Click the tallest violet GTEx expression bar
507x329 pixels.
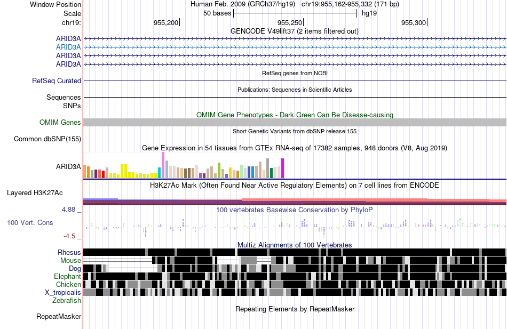coord(163,165)
